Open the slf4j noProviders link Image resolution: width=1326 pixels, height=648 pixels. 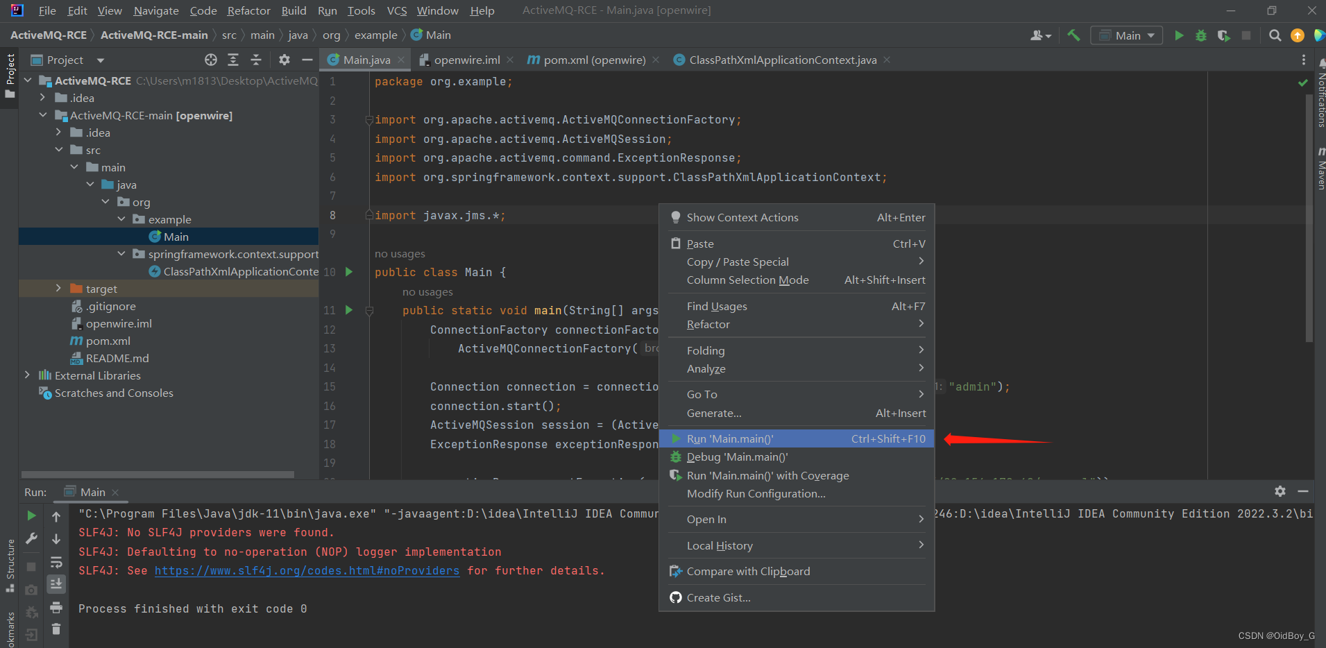point(307,570)
